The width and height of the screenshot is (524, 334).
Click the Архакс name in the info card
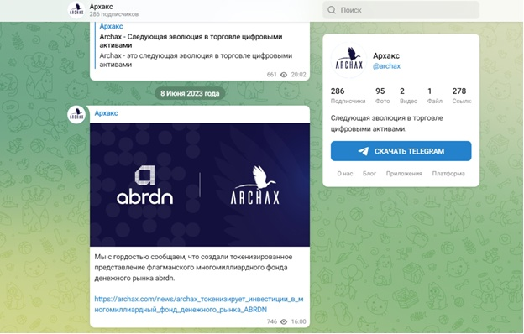(386, 55)
